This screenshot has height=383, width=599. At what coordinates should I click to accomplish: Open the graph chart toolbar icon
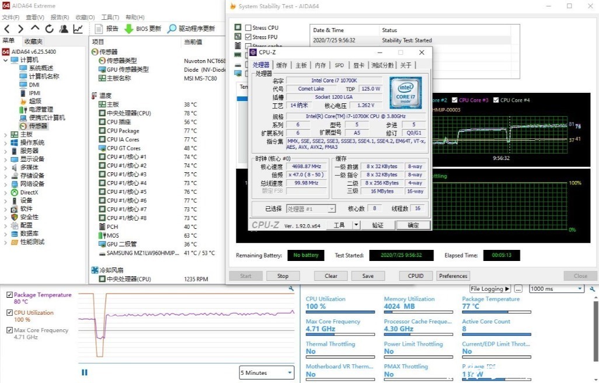pos(78,29)
